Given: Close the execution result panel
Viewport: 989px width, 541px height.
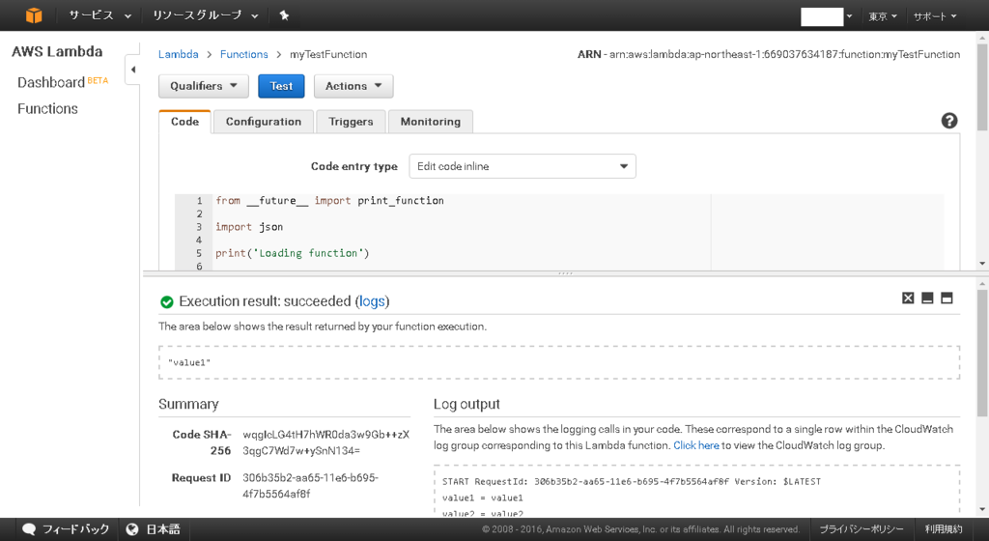Looking at the screenshot, I should [908, 298].
